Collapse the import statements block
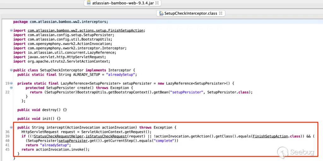The width and height of the screenshot is (323, 161). pyautogui.click(x=11, y=30)
